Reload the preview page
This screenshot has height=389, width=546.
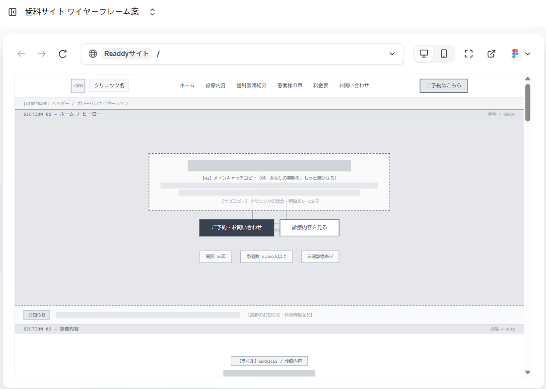pyautogui.click(x=63, y=54)
